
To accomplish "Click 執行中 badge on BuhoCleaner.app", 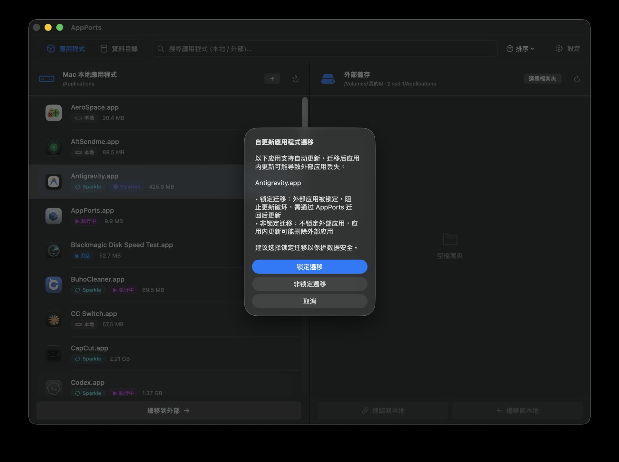I will pos(123,290).
